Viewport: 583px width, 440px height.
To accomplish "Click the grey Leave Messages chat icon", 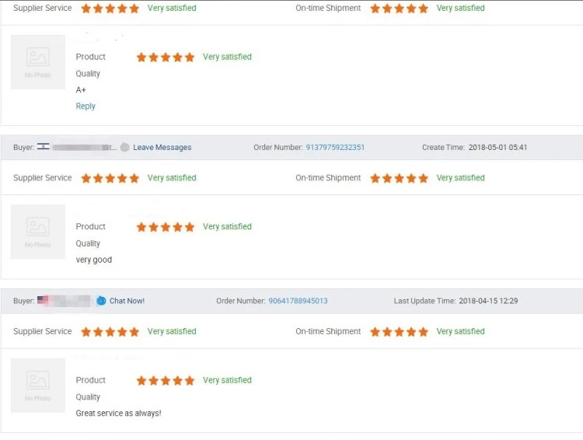I will tap(125, 147).
